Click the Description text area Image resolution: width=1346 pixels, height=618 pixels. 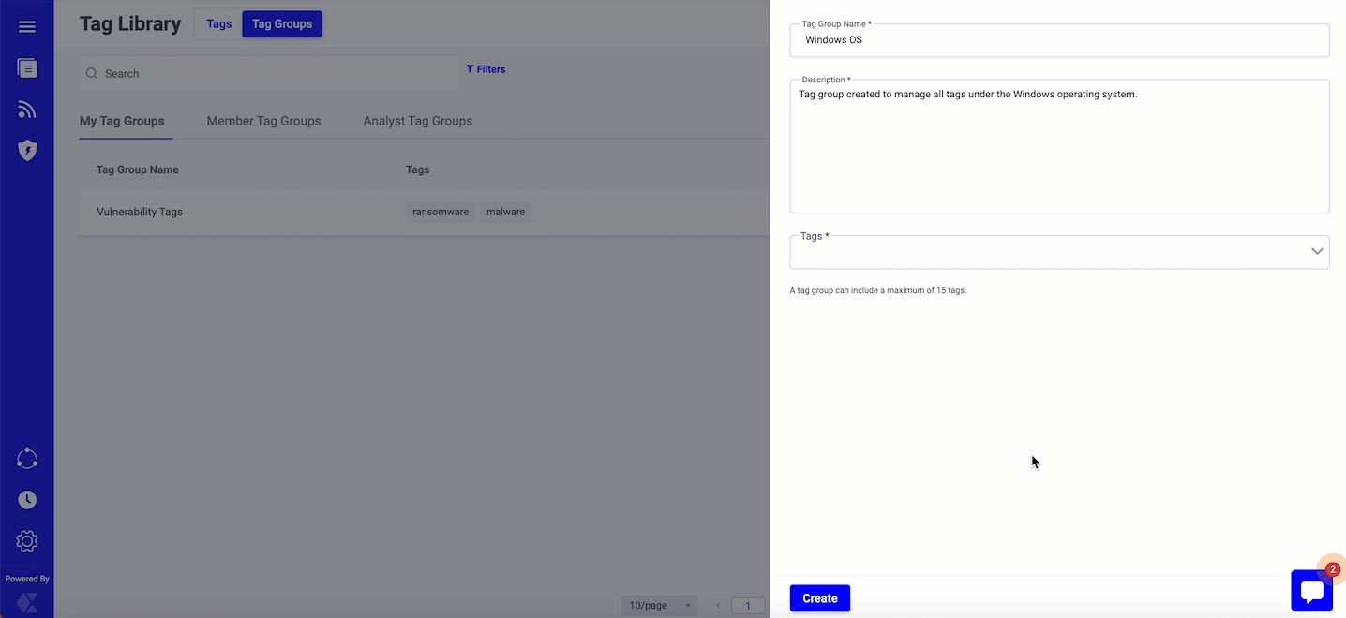coord(1059,150)
